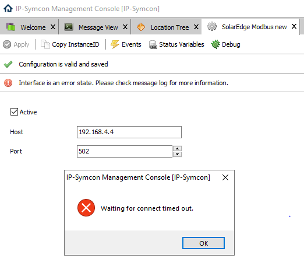Image resolution: width=304 pixels, height=262 pixels.
Task: Click the SolarEdge Modbus gear icon
Action: (x=212, y=26)
